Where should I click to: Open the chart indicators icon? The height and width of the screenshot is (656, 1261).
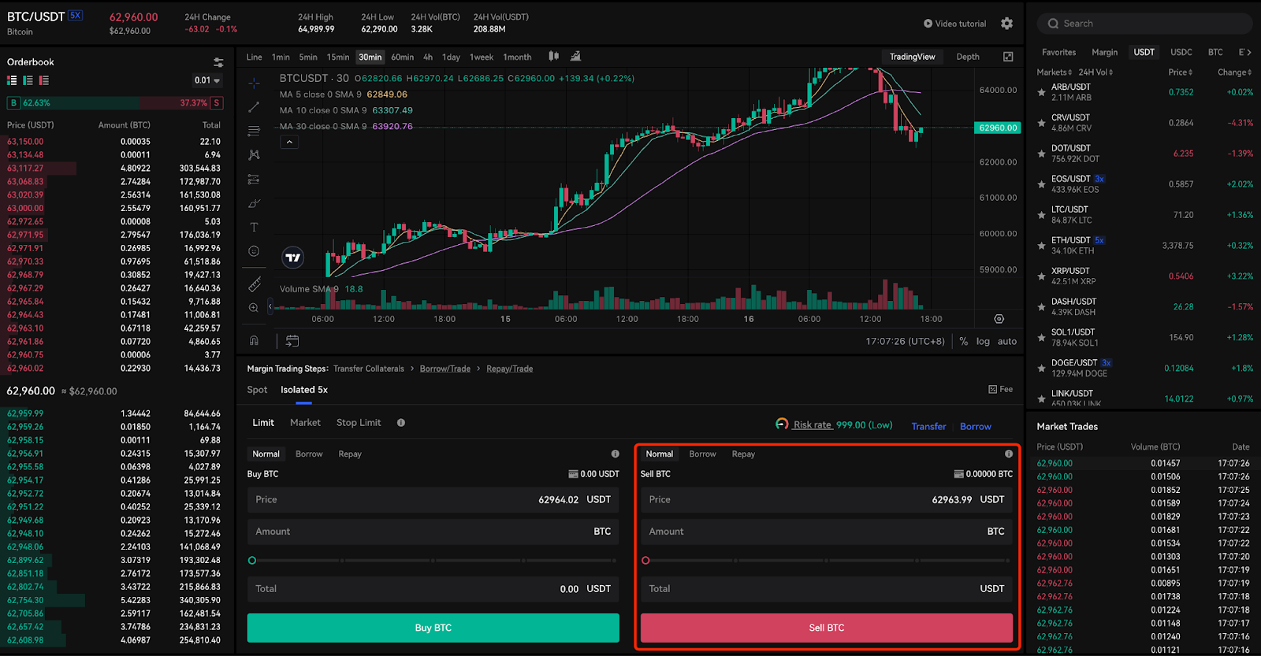click(x=575, y=56)
